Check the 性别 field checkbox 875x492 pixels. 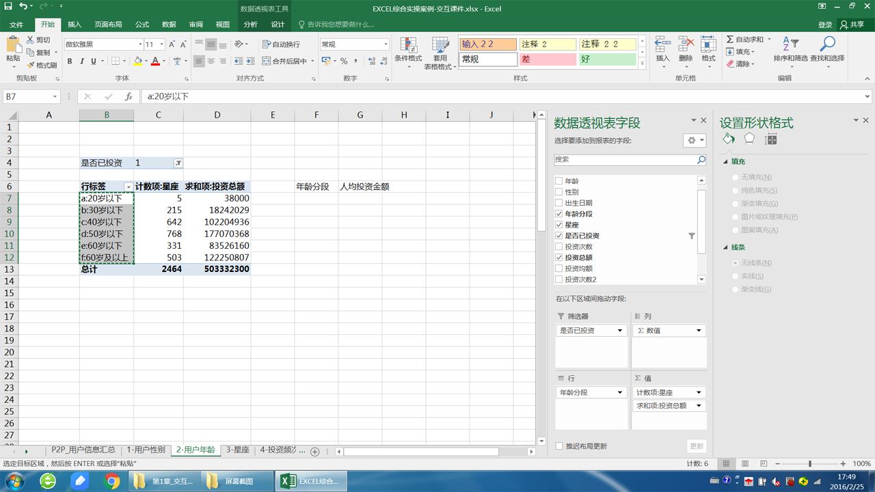point(559,192)
